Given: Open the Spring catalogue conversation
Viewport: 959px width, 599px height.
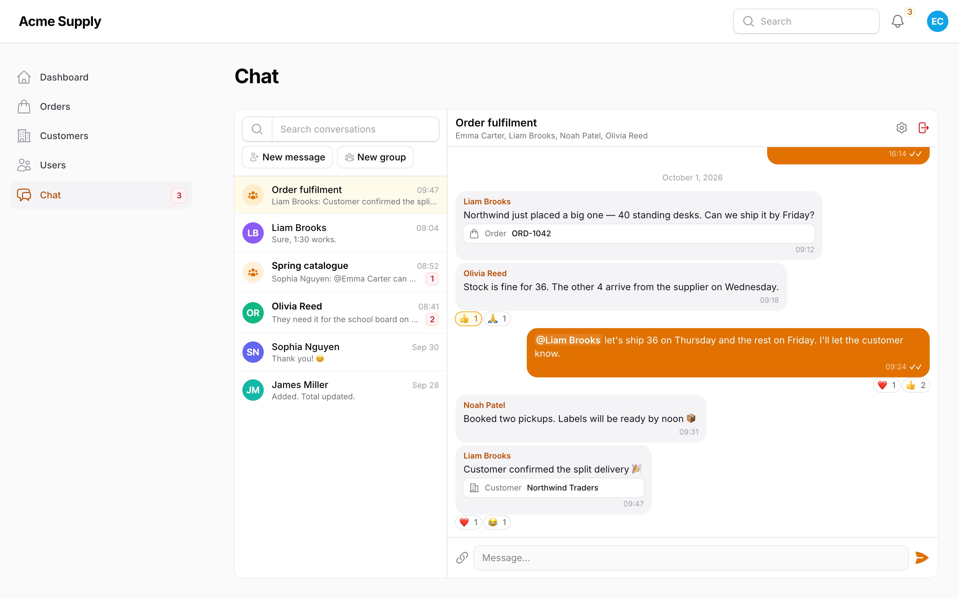Looking at the screenshot, I should coord(340,272).
